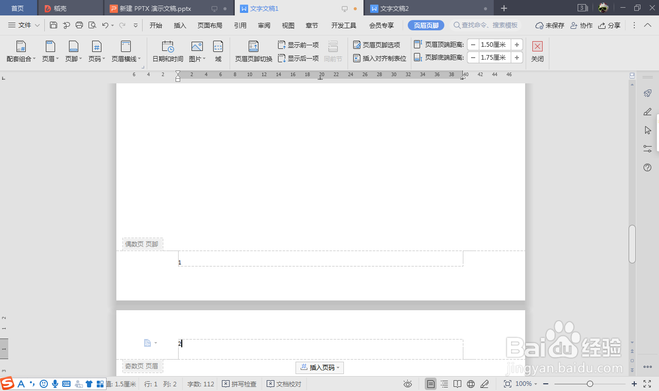This screenshot has width=659, height=391.
Task: Click the help question mark in the right sidebar
Action: click(648, 167)
